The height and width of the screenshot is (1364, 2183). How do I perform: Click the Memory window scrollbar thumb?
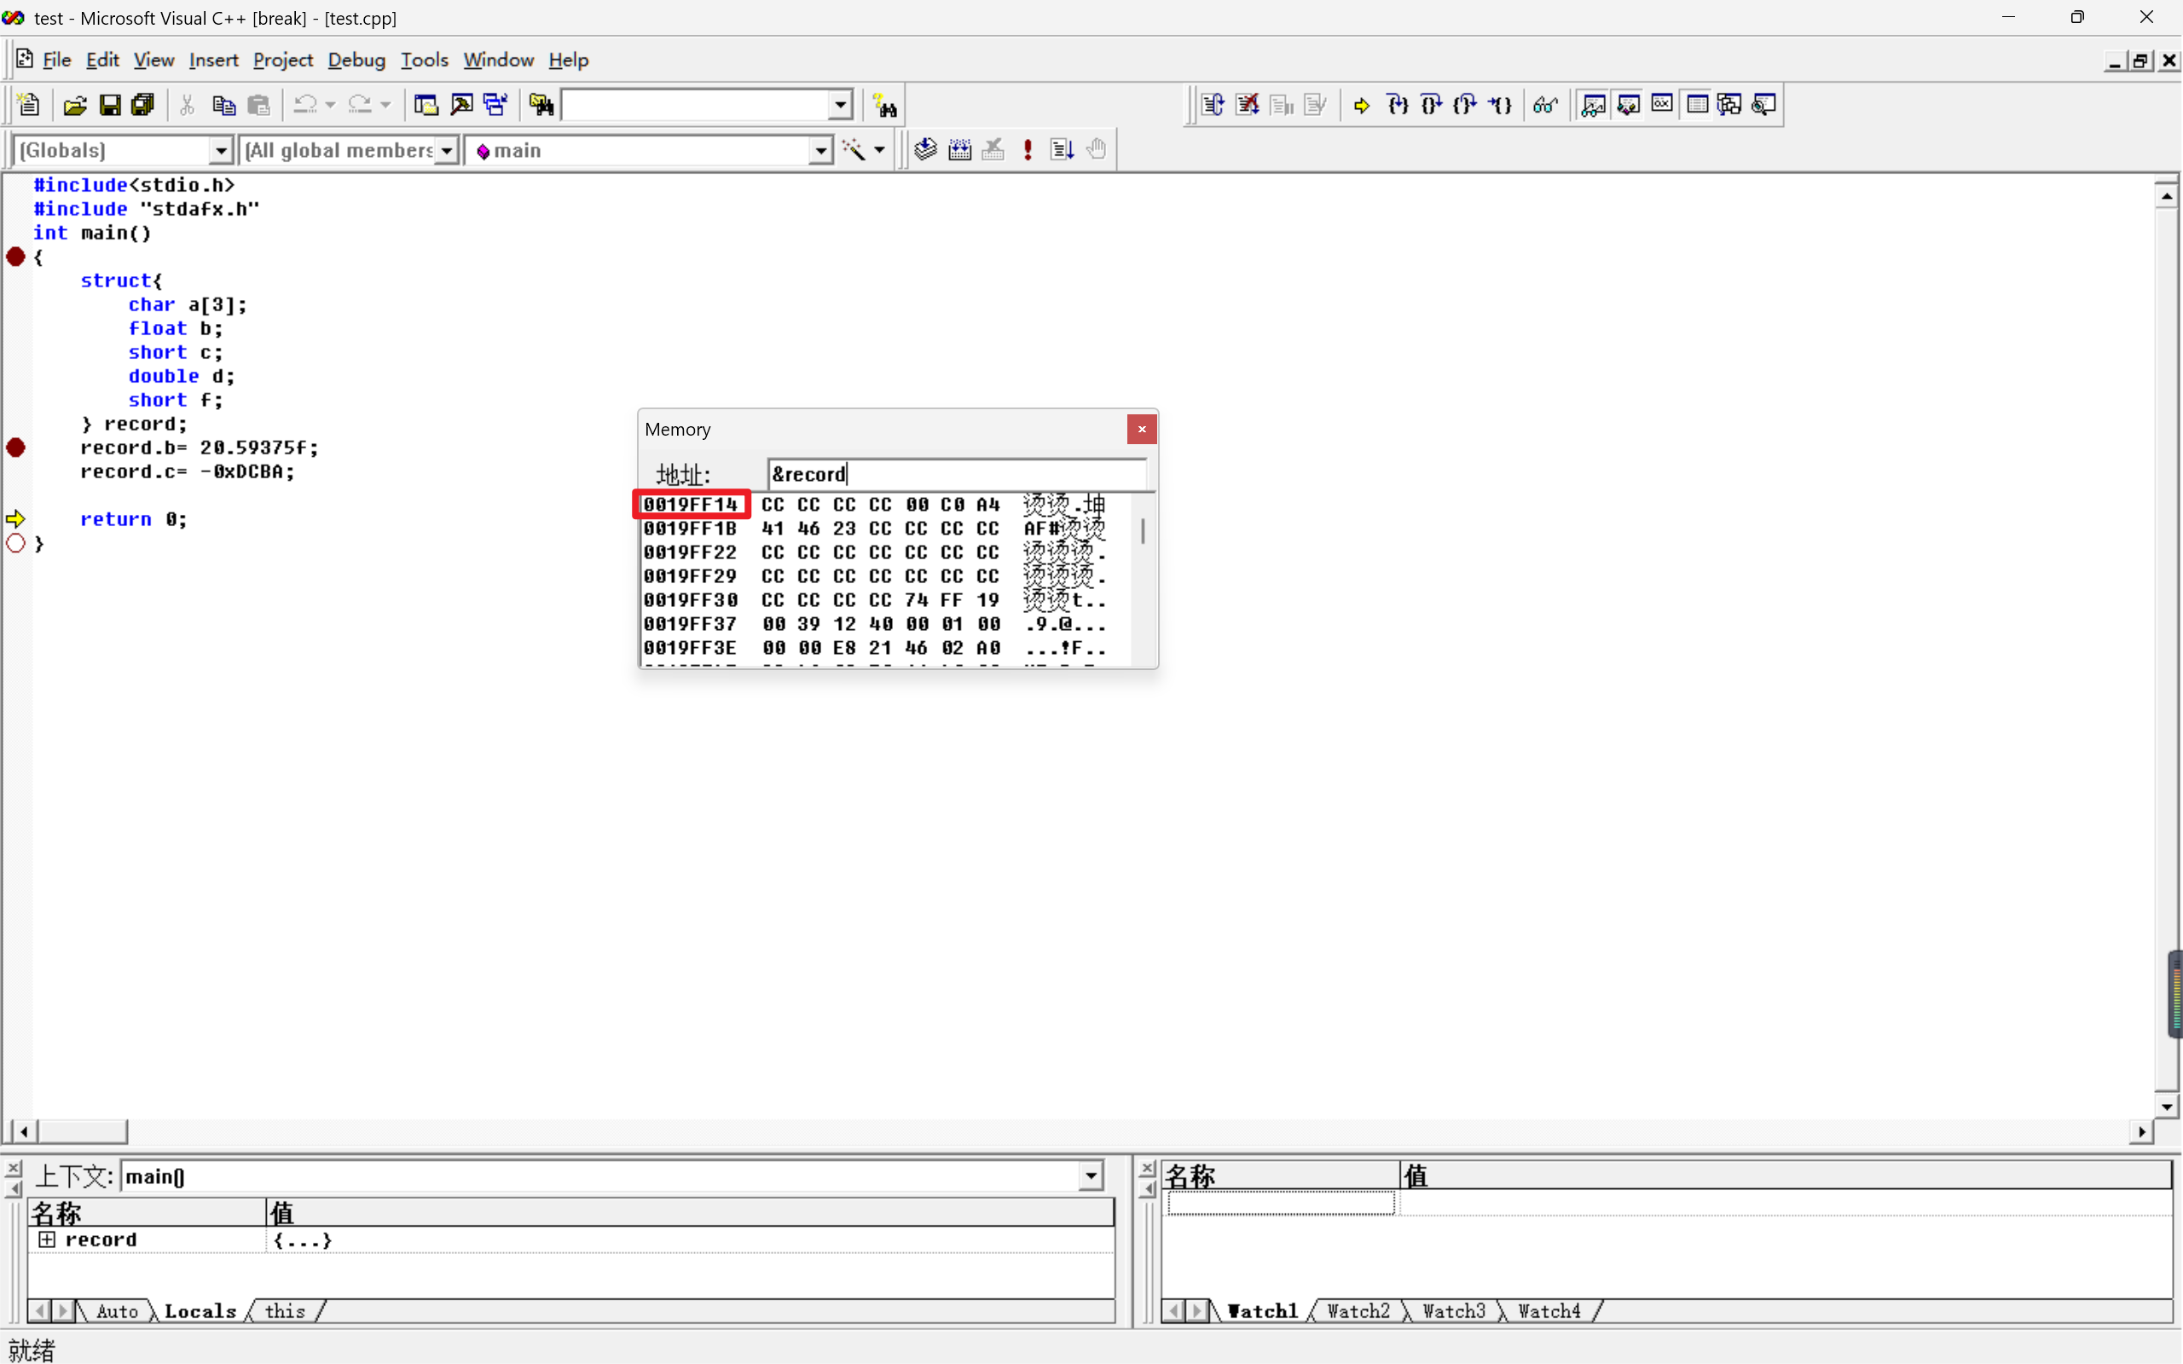point(1143,530)
